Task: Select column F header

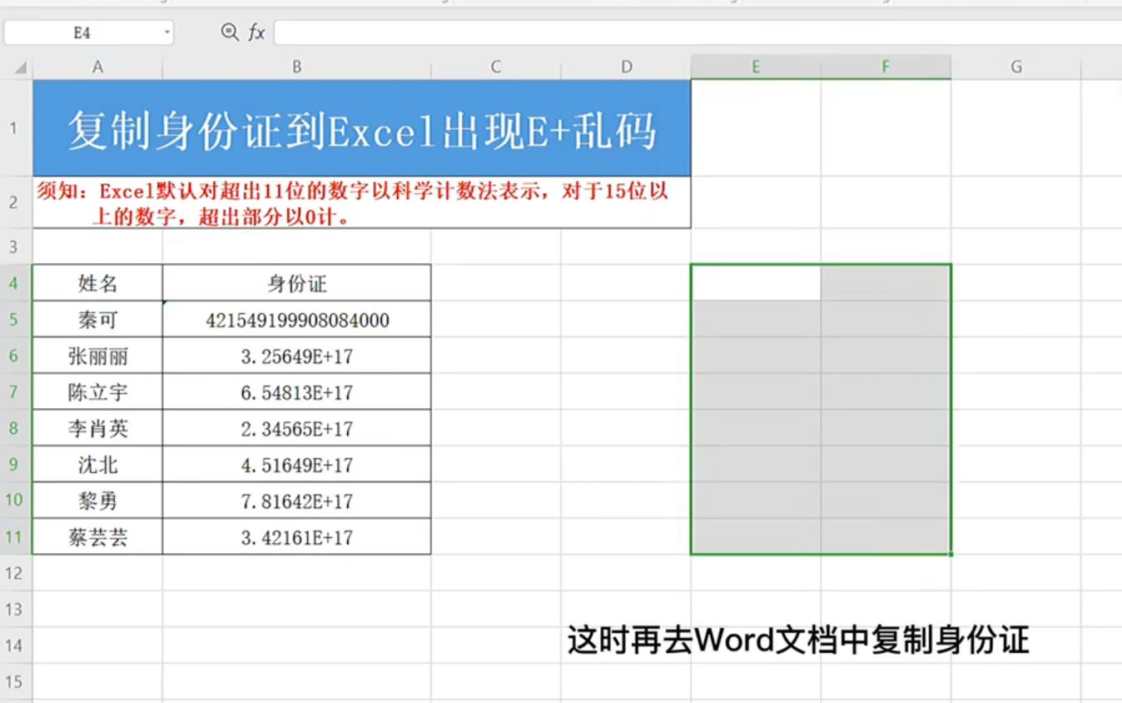Action: click(886, 67)
